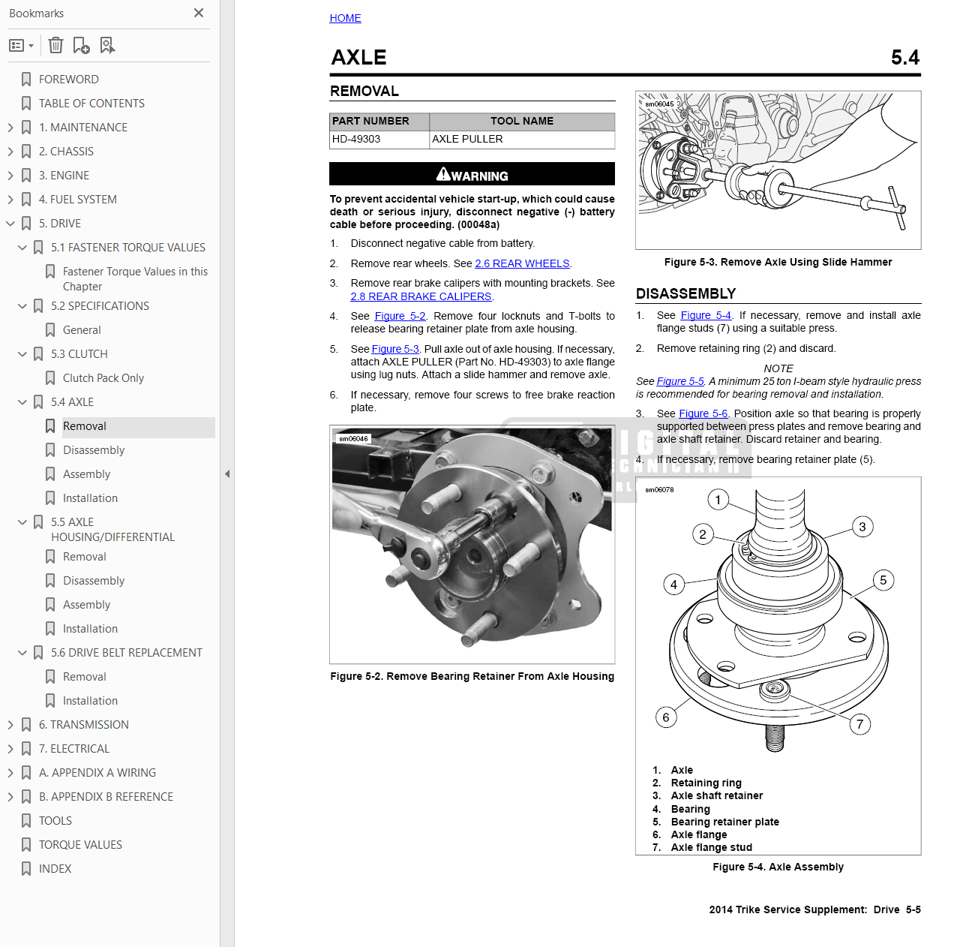Find the current bookmark
The width and height of the screenshot is (972, 947).
tap(107, 46)
